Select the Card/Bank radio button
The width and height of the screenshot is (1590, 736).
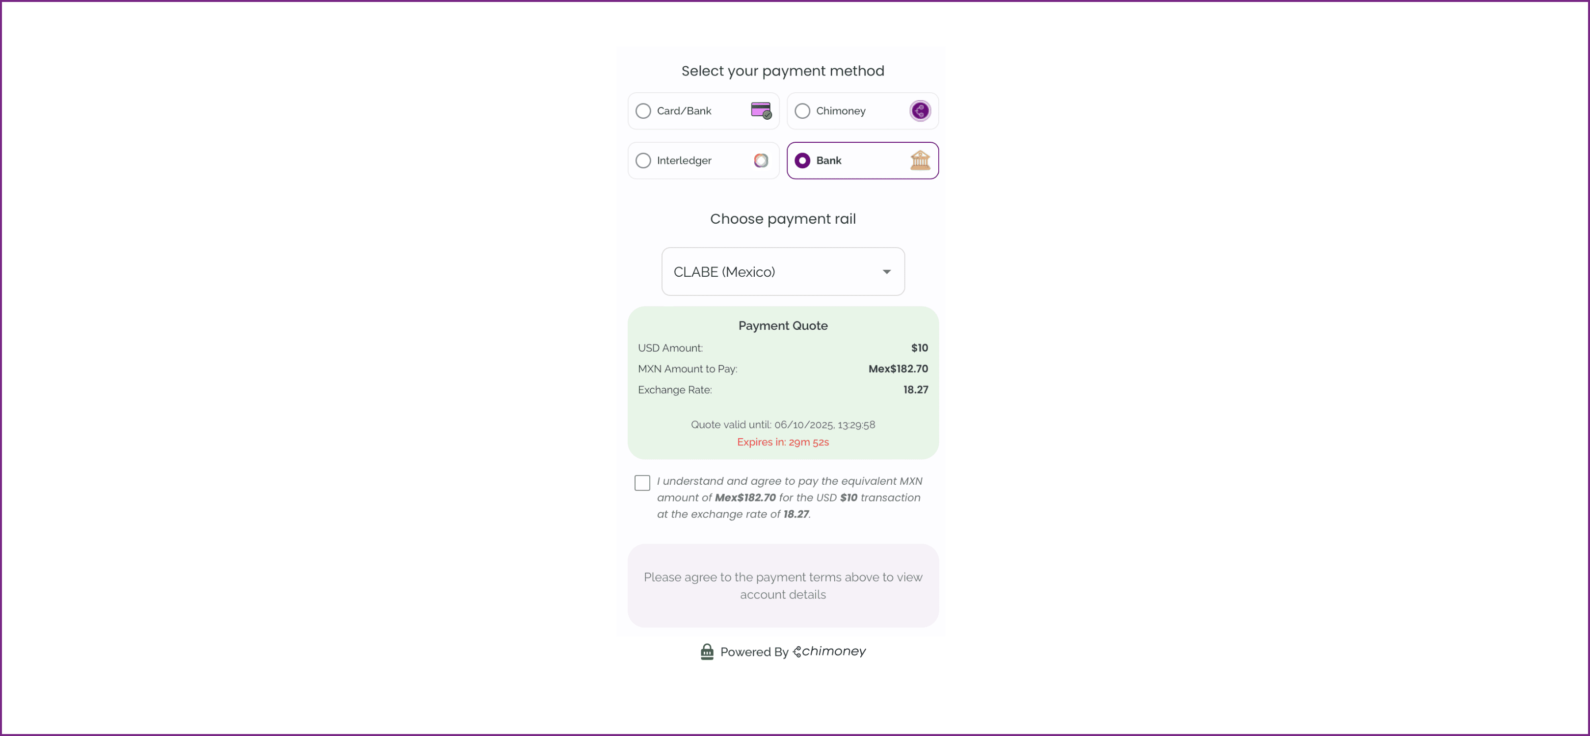click(643, 111)
